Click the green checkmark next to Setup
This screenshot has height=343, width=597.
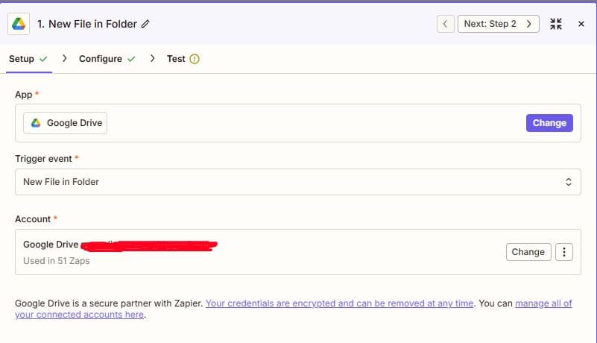coord(43,59)
